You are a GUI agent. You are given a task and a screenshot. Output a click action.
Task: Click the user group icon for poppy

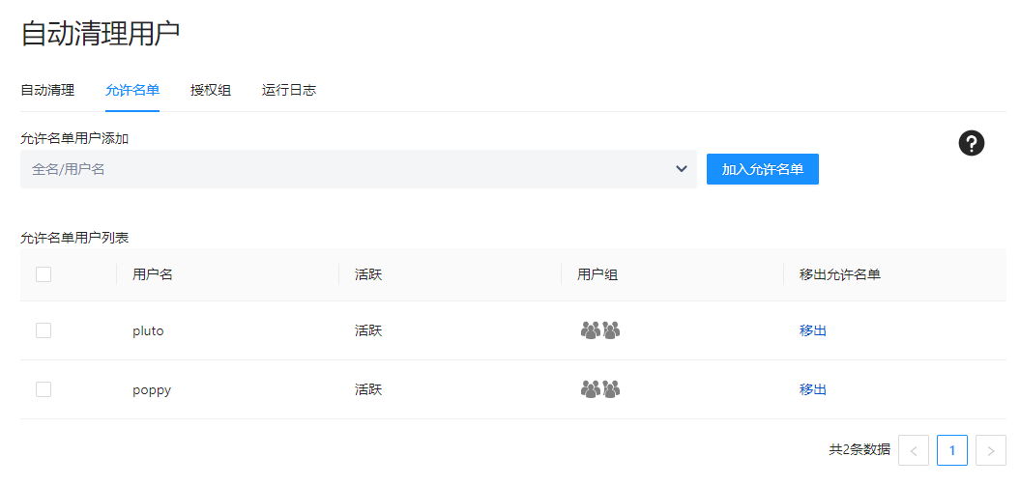click(599, 389)
